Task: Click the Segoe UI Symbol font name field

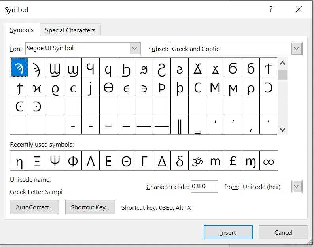Action: 78,49
